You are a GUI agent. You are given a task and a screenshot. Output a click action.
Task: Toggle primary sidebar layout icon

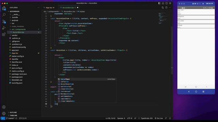coord(159,3)
